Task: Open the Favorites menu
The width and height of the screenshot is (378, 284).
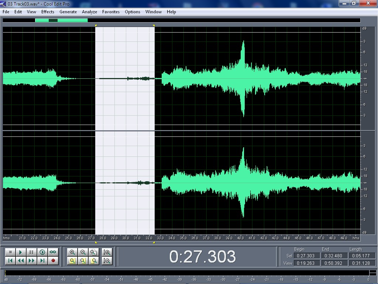Action: pyautogui.click(x=111, y=11)
